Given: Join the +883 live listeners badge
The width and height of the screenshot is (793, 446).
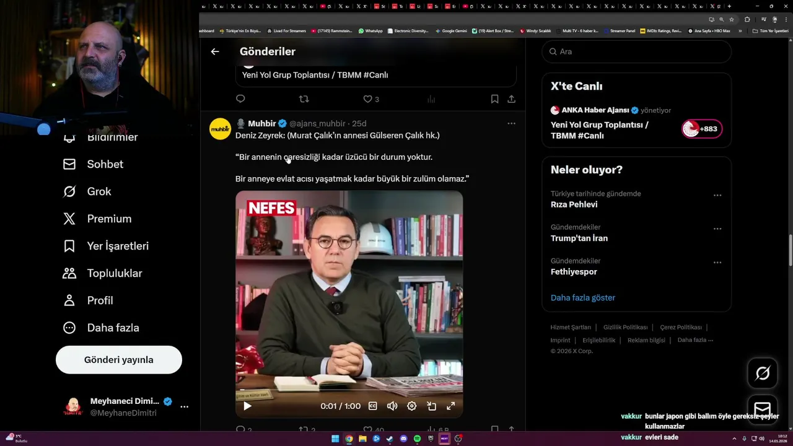Looking at the screenshot, I should [x=702, y=129].
